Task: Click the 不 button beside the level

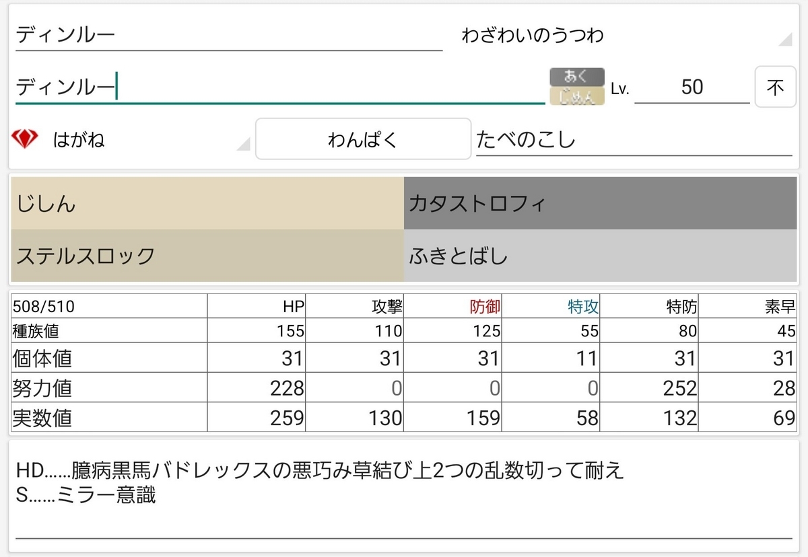Action: [x=775, y=87]
